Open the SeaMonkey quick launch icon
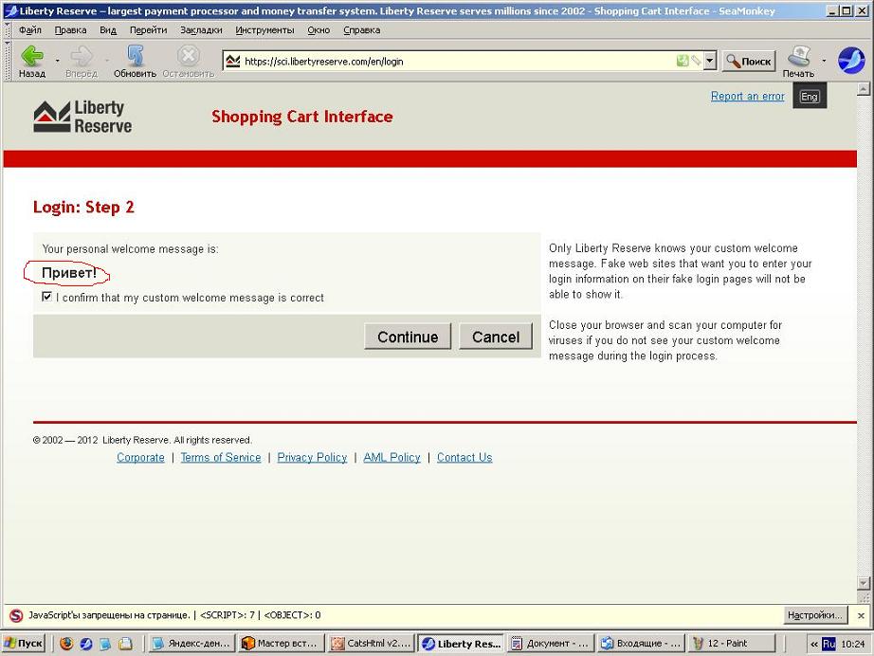 click(x=86, y=644)
